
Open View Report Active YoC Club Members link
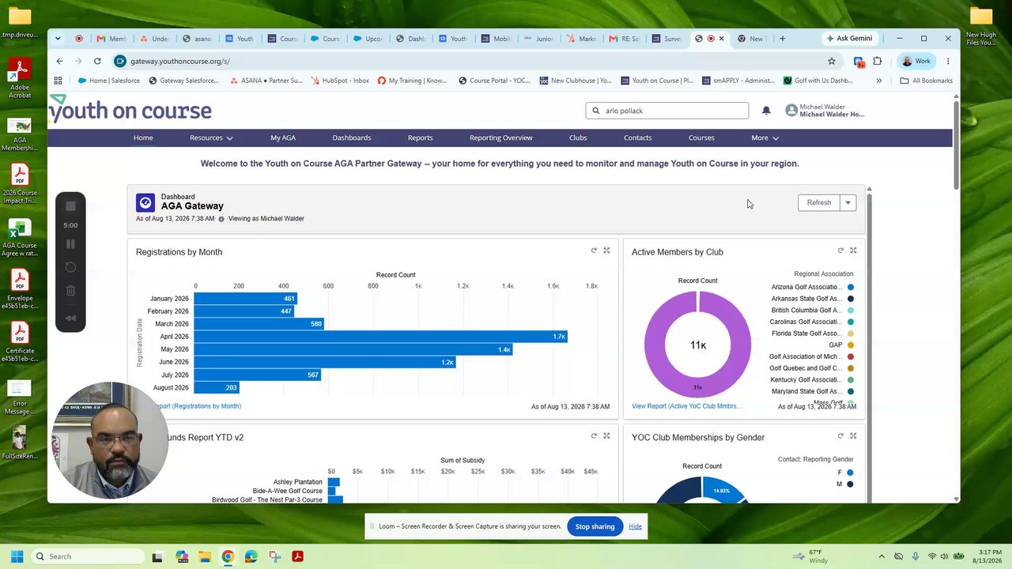(686, 406)
